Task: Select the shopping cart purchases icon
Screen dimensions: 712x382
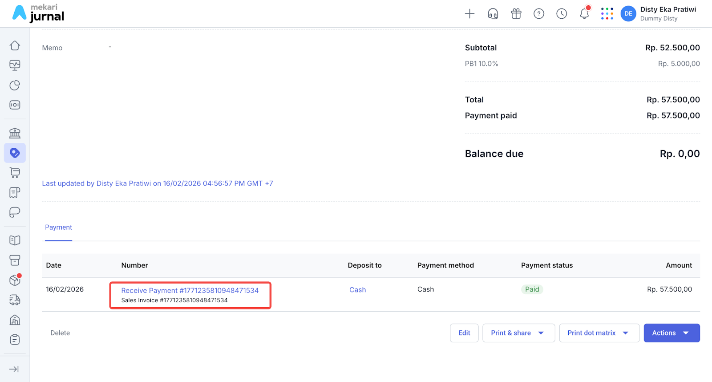Action: [x=15, y=173]
